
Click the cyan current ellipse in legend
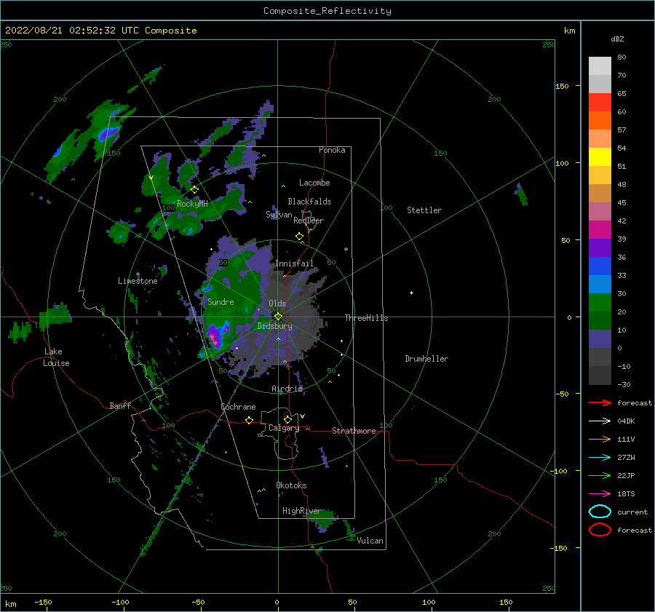pos(600,512)
